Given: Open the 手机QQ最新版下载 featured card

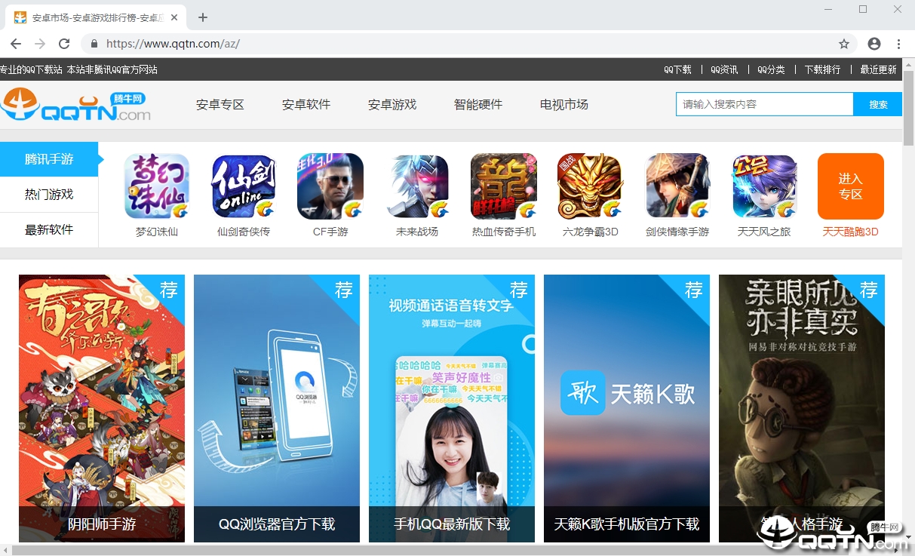Looking at the screenshot, I should (x=452, y=408).
